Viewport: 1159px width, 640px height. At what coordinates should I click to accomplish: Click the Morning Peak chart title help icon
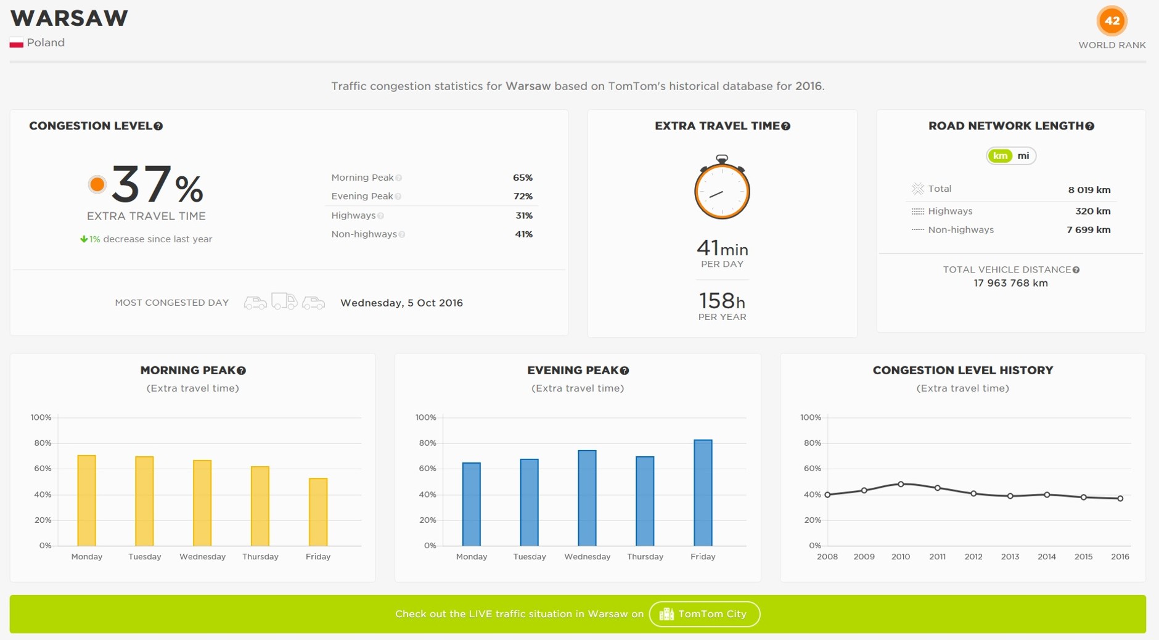coord(242,371)
